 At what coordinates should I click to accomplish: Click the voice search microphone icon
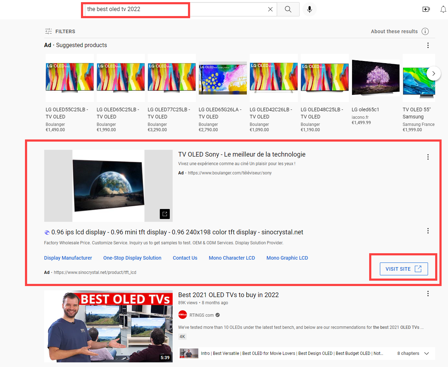(x=309, y=9)
